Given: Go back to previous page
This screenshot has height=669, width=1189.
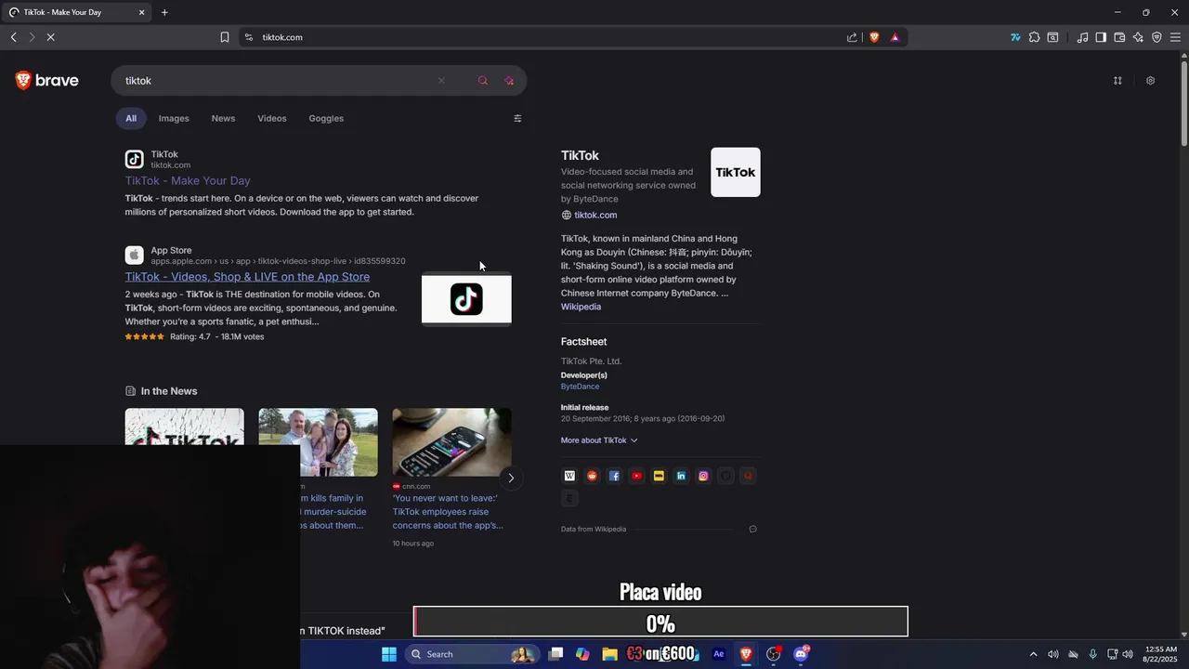Looking at the screenshot, I should 13,37.
